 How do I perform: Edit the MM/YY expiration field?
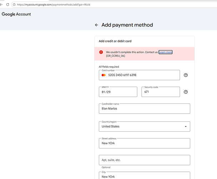[x=118, y=92]
